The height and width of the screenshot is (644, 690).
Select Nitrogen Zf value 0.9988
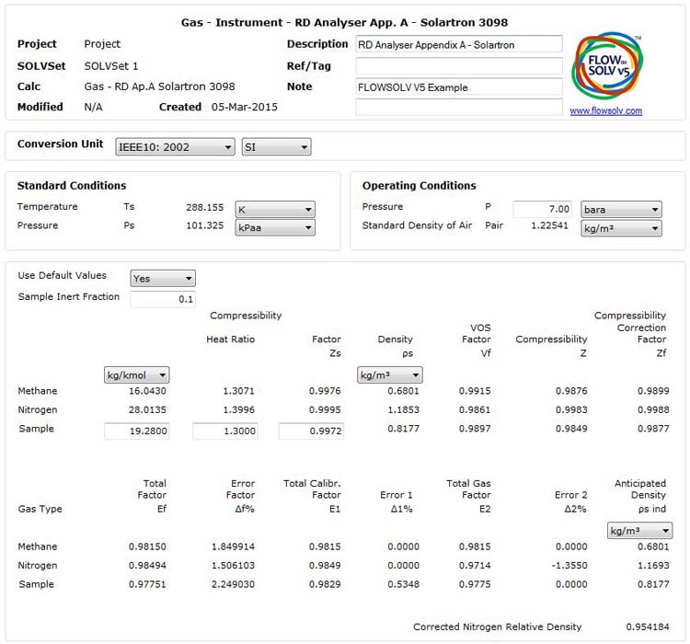tap(653, 409)
